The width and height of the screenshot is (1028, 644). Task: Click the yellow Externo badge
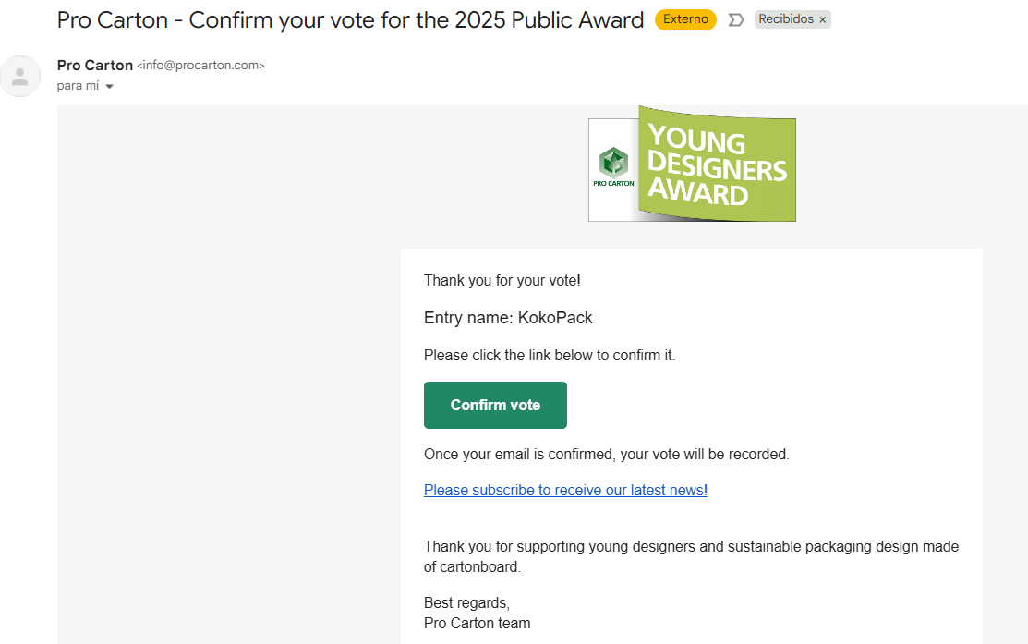coord(685,19)
